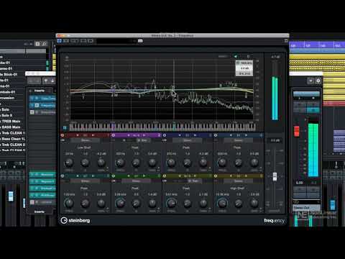
Task: Toggle band 3 power button in Frequency
Action: [x=165, y=135]
